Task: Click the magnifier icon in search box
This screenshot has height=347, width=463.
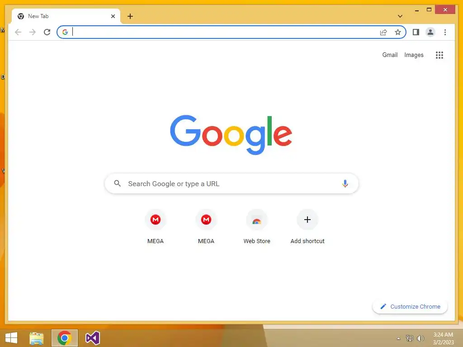Action: [x=117, y=183]
